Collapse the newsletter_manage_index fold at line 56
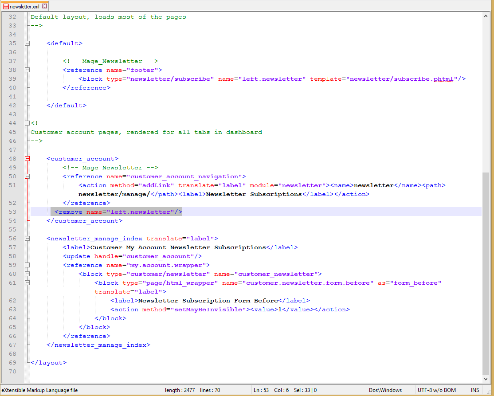 27,239
